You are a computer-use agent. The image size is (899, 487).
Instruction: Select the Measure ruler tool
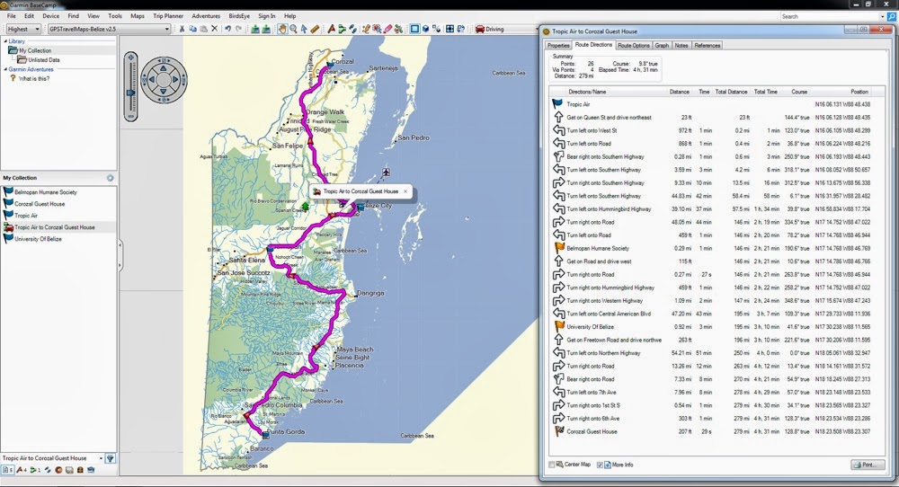coord(315,29)
